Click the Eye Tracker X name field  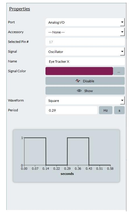point(85,61)
